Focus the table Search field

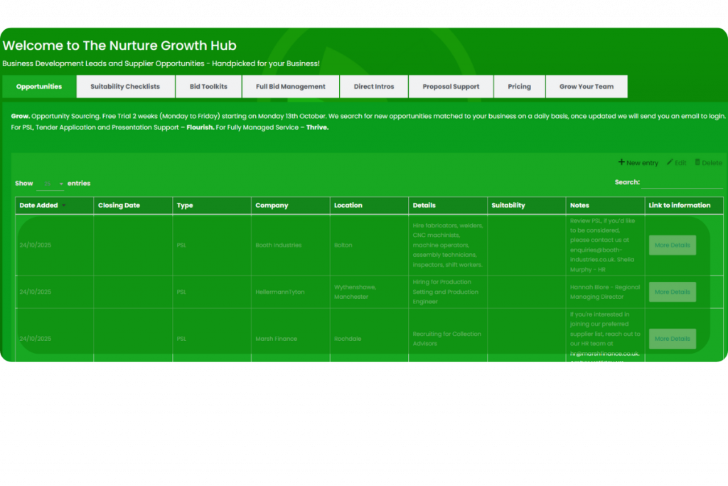(x=681, y=183)
